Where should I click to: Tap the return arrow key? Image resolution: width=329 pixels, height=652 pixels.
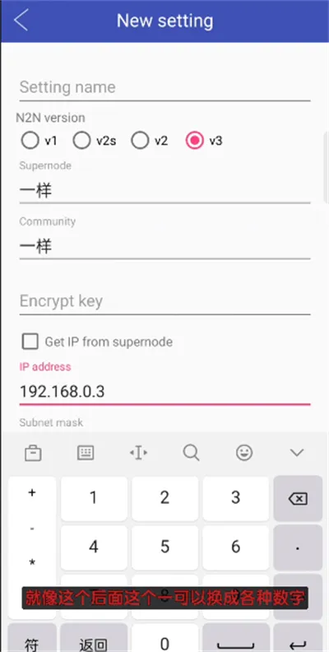298,642
